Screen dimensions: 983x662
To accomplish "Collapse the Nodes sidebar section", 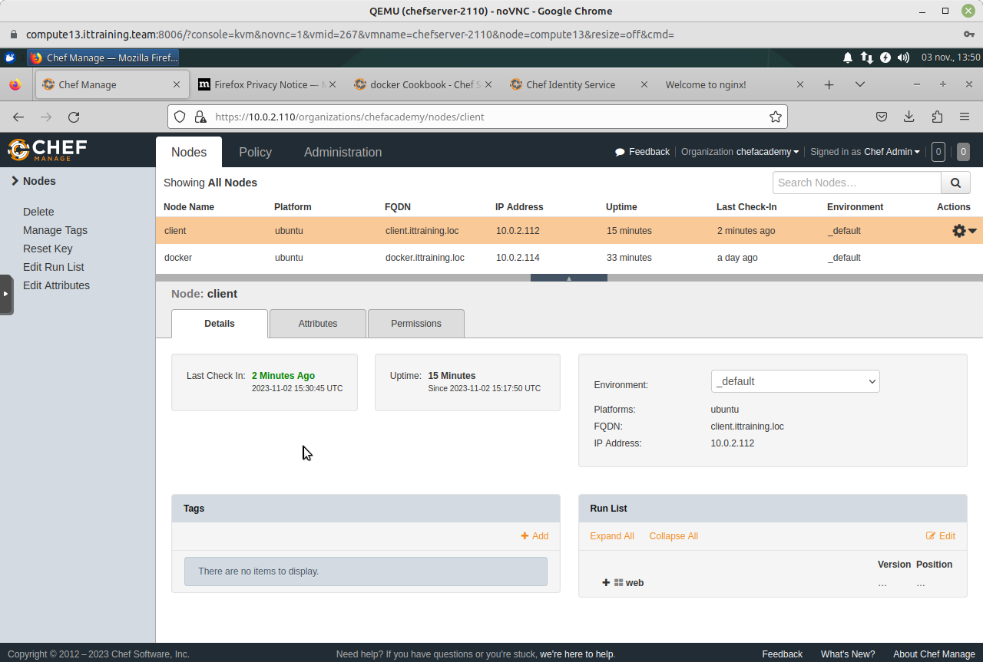I will point(34,181).
